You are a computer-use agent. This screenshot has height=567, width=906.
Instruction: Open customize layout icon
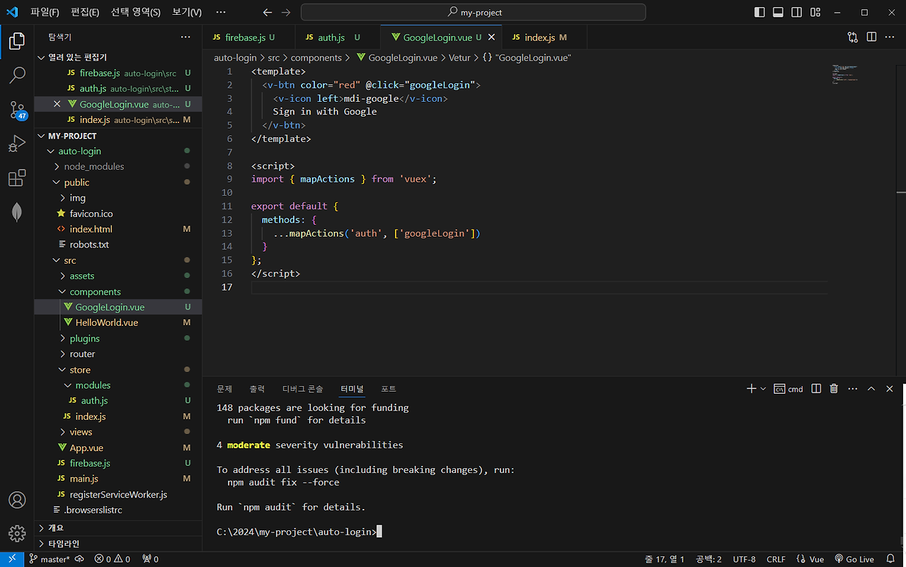[x=815, y=12]
